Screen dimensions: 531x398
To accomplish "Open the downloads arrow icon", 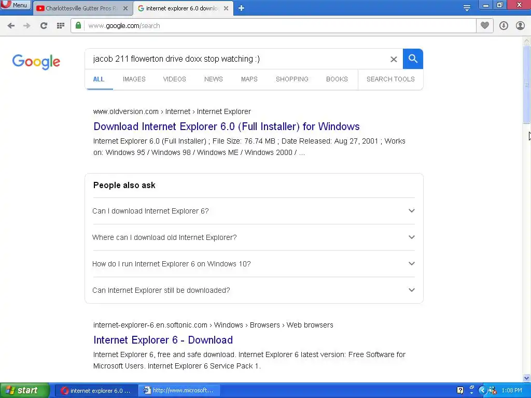I will coord(504,26).
